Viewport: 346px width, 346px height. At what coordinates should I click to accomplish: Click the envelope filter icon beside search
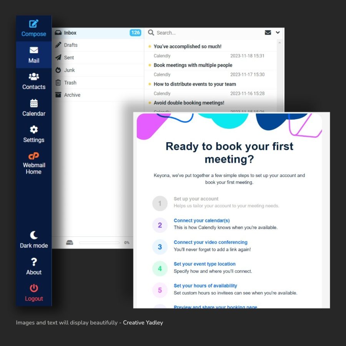pyautogui.click(x=268, y=33)
